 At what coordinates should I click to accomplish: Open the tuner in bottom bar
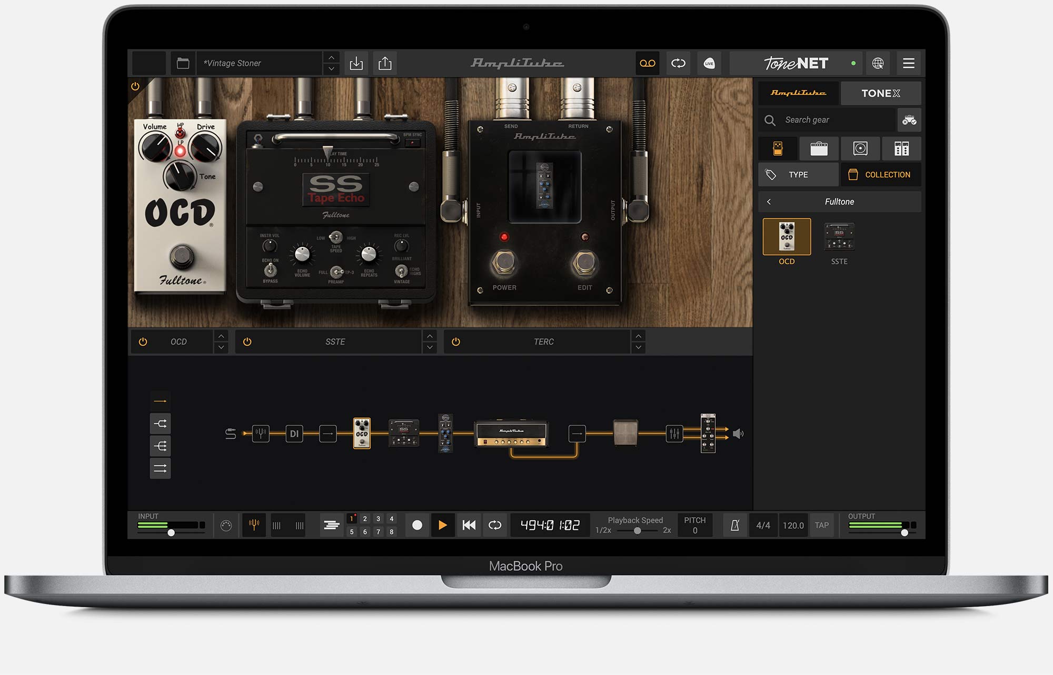click(254, 525)
